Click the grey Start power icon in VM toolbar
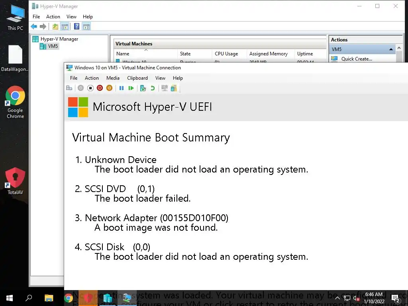408x306 pixels. 80,88
